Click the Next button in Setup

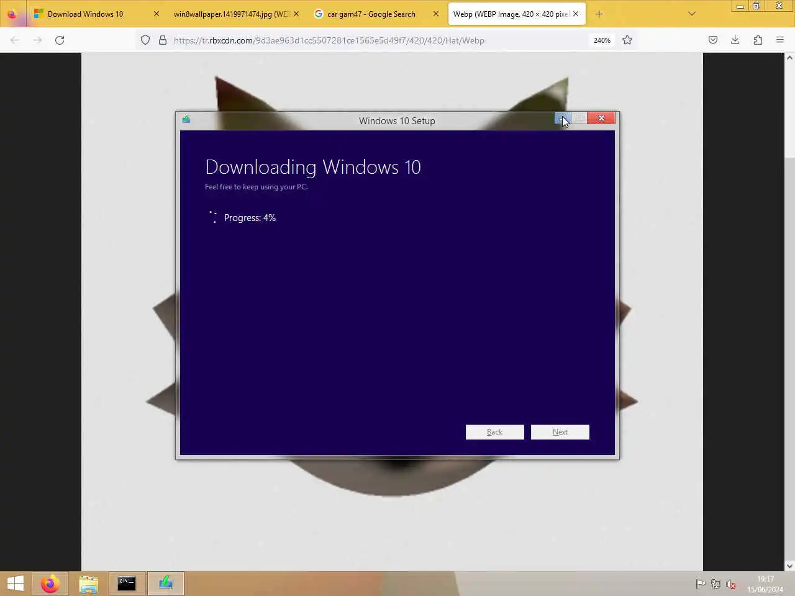(x=560, y=432)
